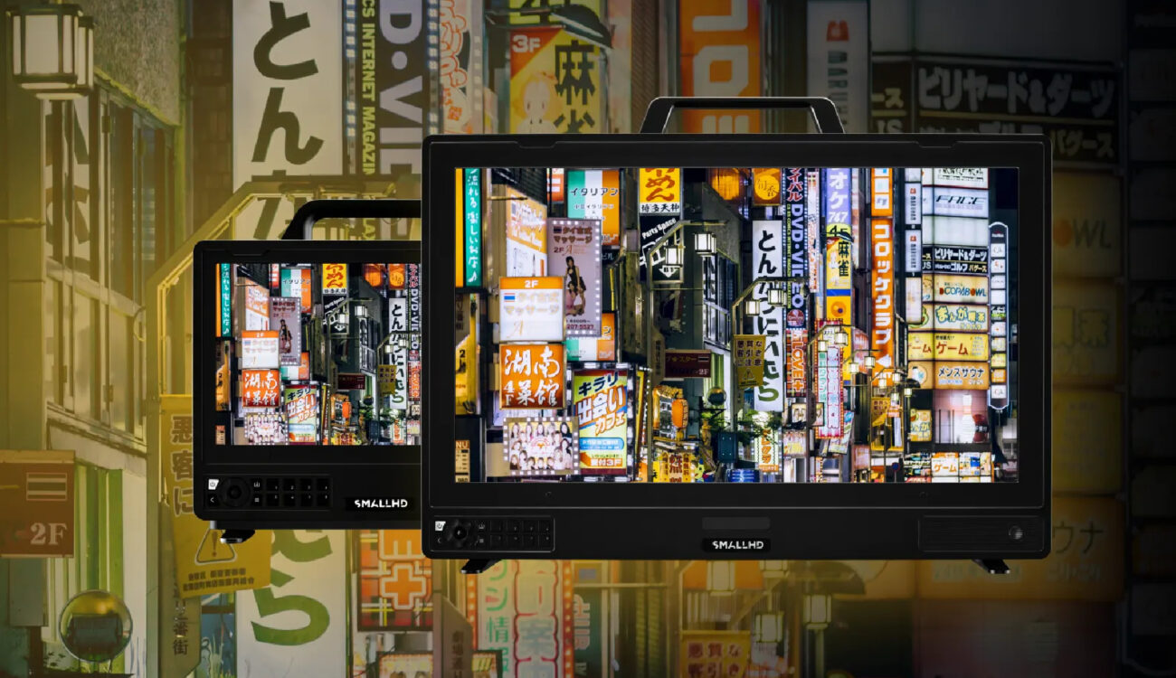The width and height of the screenshot is (1176, 678).
Task: Tap the back arrow button on large monitor
Action: tap(440, 541)
